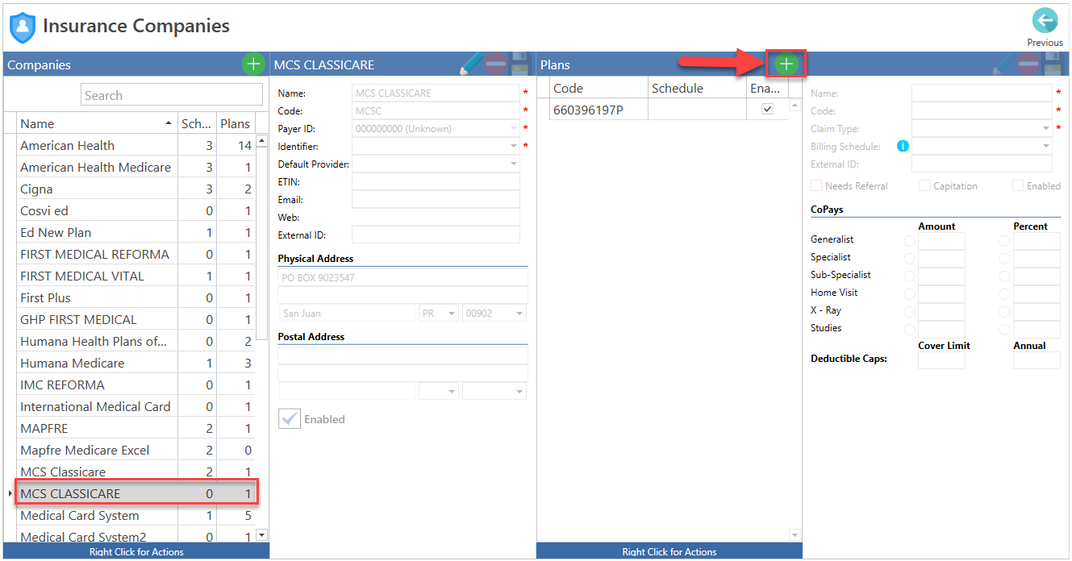This screenshot has height=561, width=1072.
Task: Edit the plan details with pencil icon
Action: click(x=1003, y=64)
